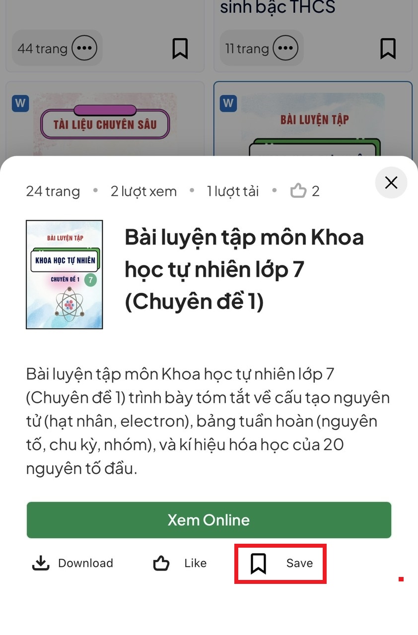Tap the document description paragraph

(209, 421)
